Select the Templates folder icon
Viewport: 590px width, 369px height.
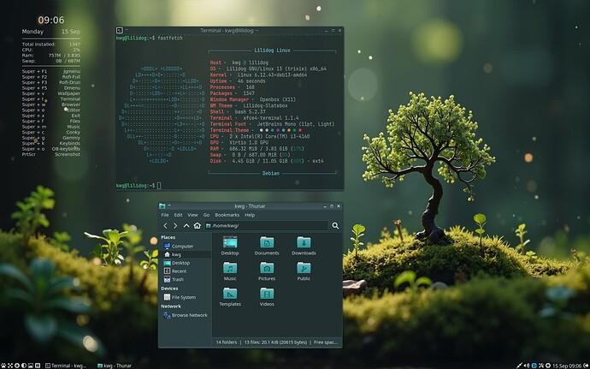[230, 294]
